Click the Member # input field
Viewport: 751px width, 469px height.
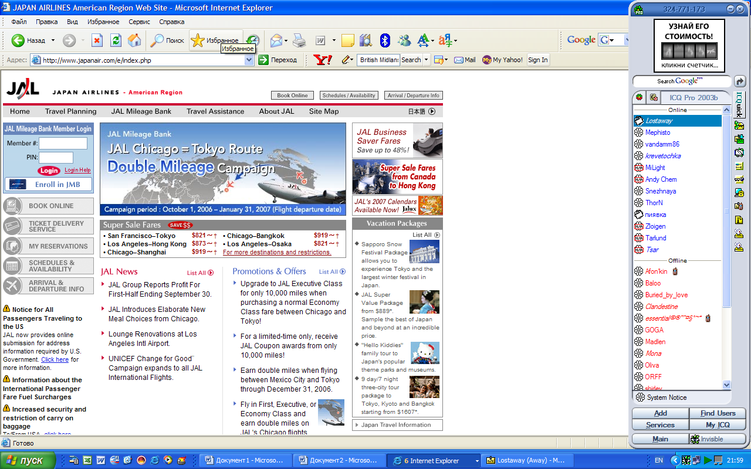tap(63, 143)
